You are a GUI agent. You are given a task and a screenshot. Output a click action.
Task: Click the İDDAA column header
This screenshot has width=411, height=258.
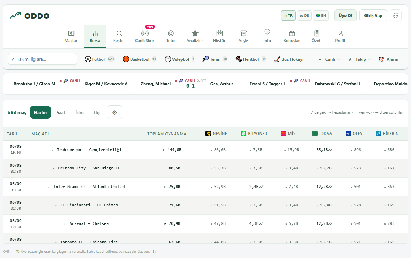(322, 134)
